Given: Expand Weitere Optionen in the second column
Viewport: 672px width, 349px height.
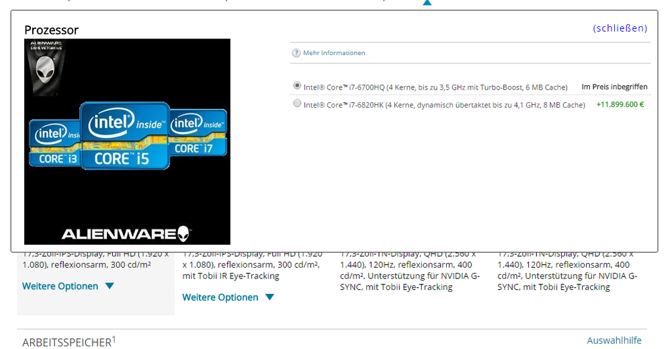Looking at the screenshot, I should tap(228, 297).
